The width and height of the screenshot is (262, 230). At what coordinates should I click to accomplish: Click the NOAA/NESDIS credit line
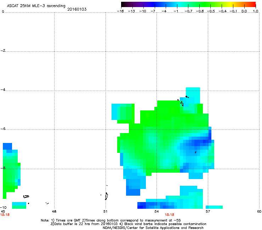pyautogui.click(x=153, y=228)
